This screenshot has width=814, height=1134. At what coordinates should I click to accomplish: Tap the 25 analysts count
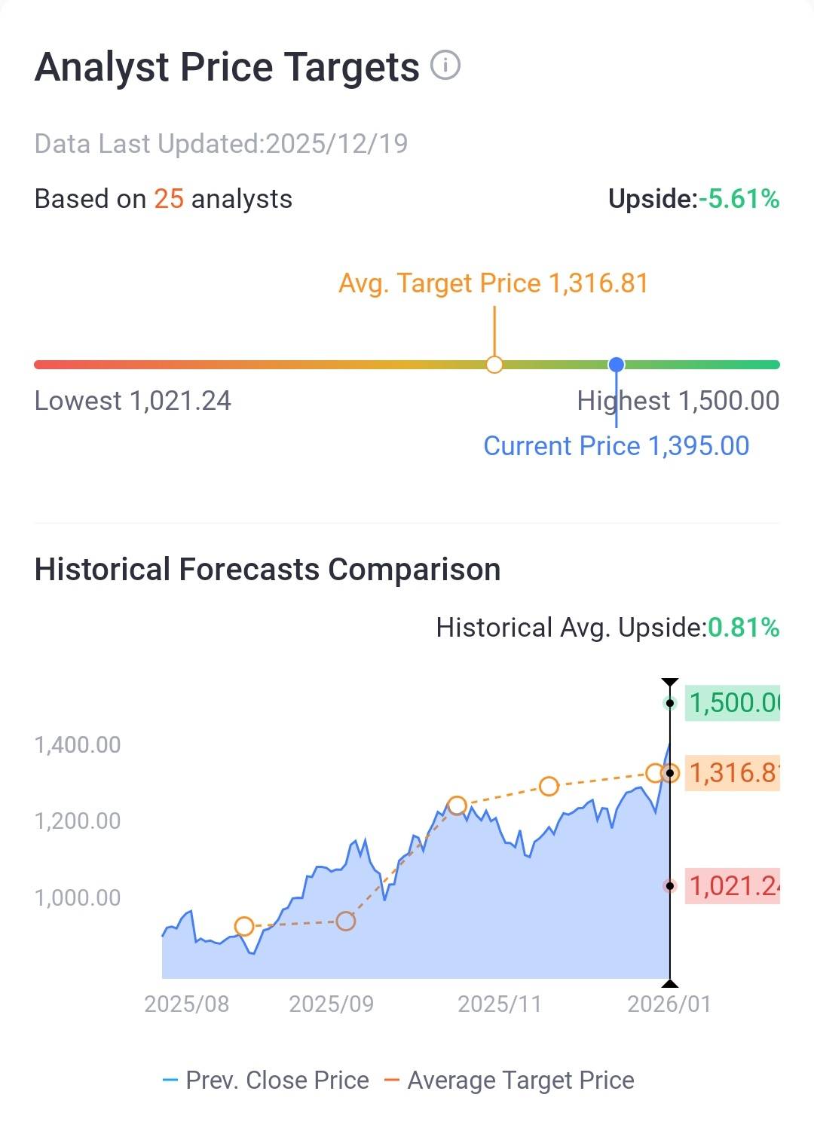click(169, 199)
